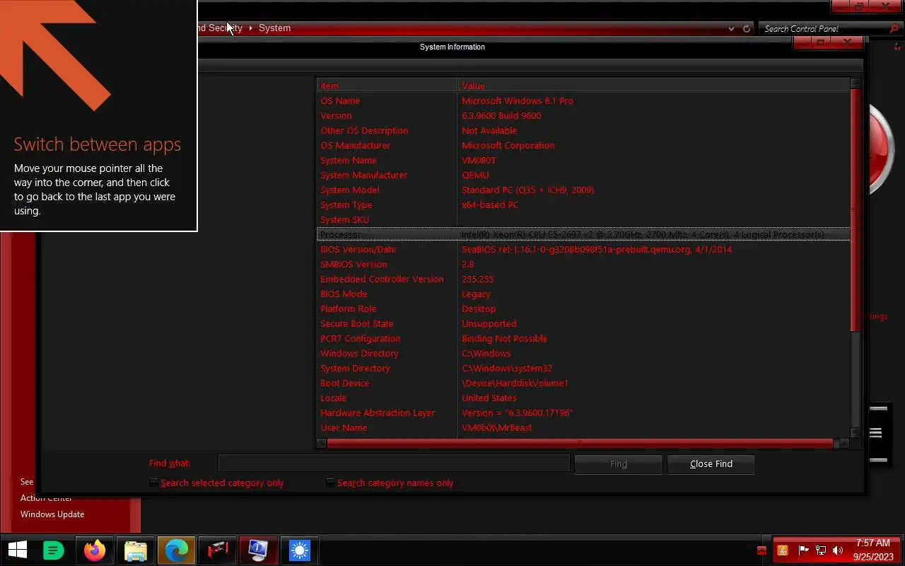
Task: Click the System breadcrumb in address bar
Action: point(274,28)
